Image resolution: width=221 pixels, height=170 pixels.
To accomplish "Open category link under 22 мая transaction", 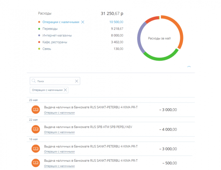I will [x=59, y=132].
